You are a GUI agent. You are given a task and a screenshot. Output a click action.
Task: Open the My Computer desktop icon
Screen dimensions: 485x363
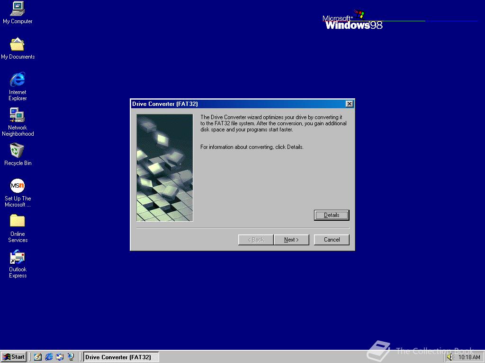[x=18, y=13]
